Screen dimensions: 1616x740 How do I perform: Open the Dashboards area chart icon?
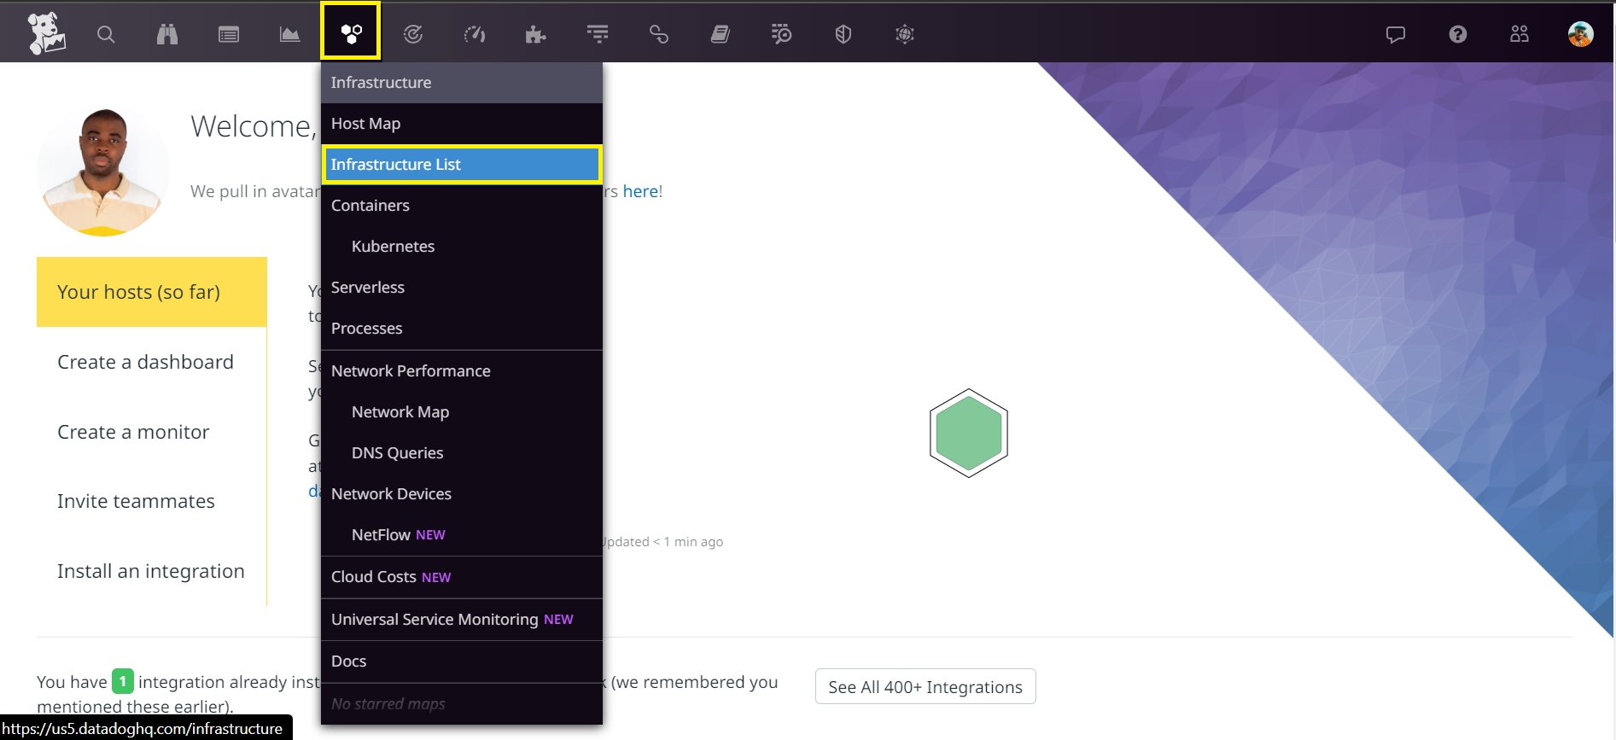pyautogui.click(x=290, y=34)
